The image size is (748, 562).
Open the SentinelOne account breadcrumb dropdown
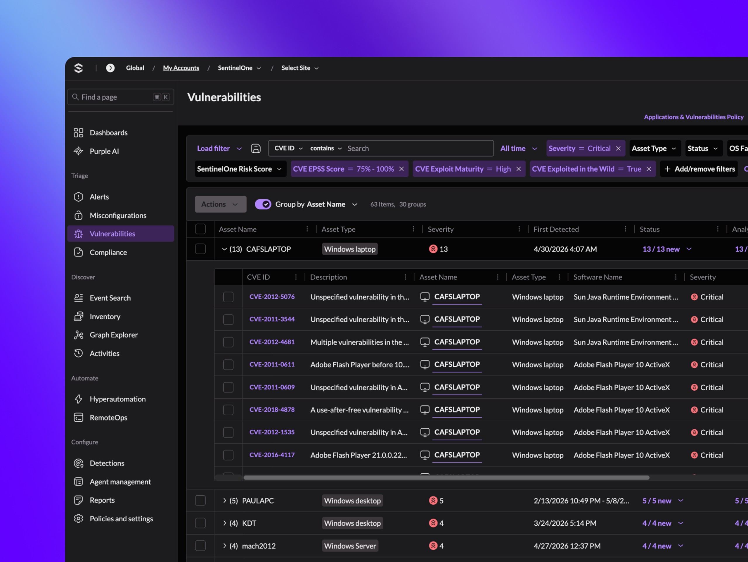pyautogui.click(x=239, y=68)
